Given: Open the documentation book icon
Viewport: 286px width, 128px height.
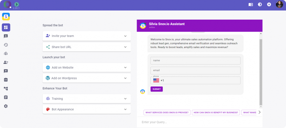Looking at the screenshot, I should pos(251,5).
